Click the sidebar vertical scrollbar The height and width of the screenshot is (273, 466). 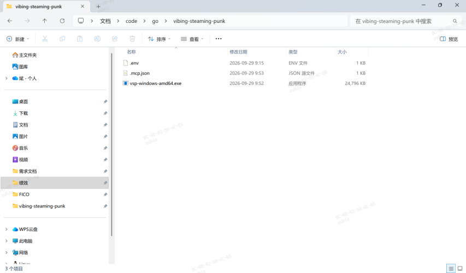click(x=112, y=144)
